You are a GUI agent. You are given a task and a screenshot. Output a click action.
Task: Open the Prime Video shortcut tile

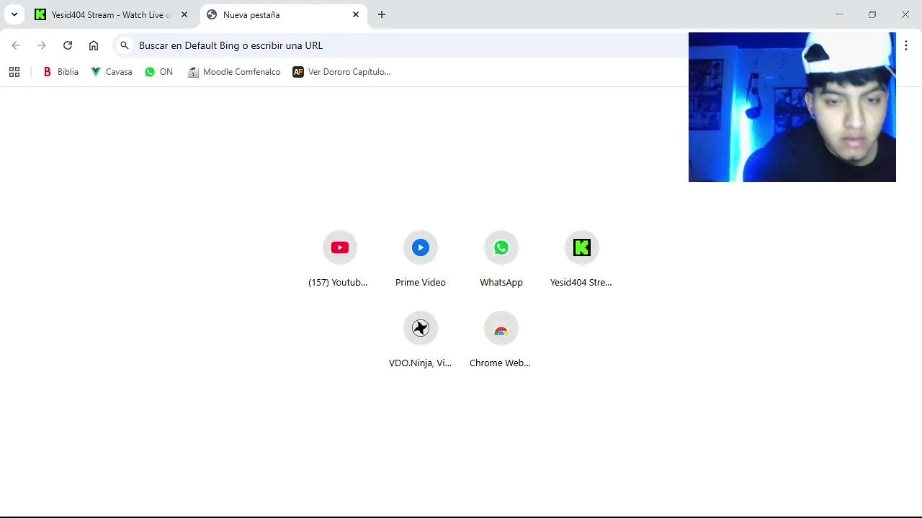click(x=421, y=259)
